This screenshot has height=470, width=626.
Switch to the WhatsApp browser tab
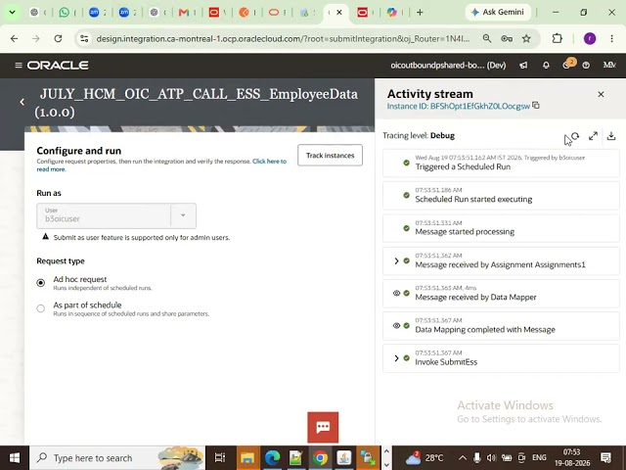click(64, 13)
